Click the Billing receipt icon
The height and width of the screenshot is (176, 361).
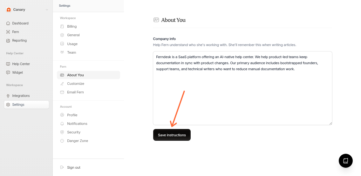pos(62,26)
